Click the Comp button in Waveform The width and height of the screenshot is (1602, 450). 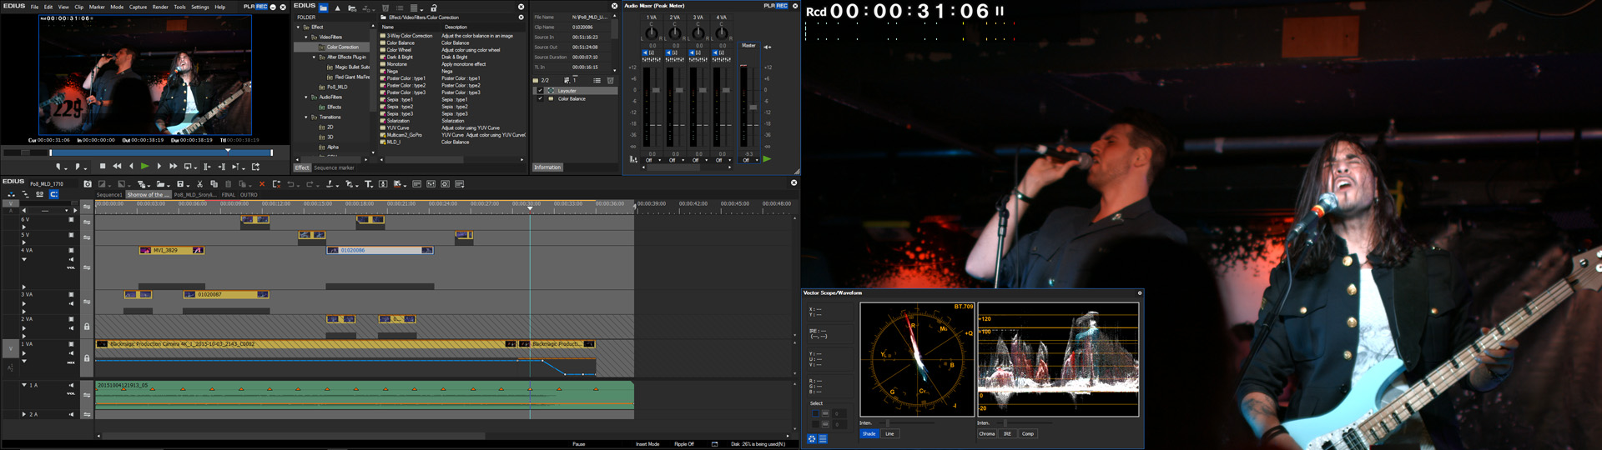click(x=1028, y=434)
